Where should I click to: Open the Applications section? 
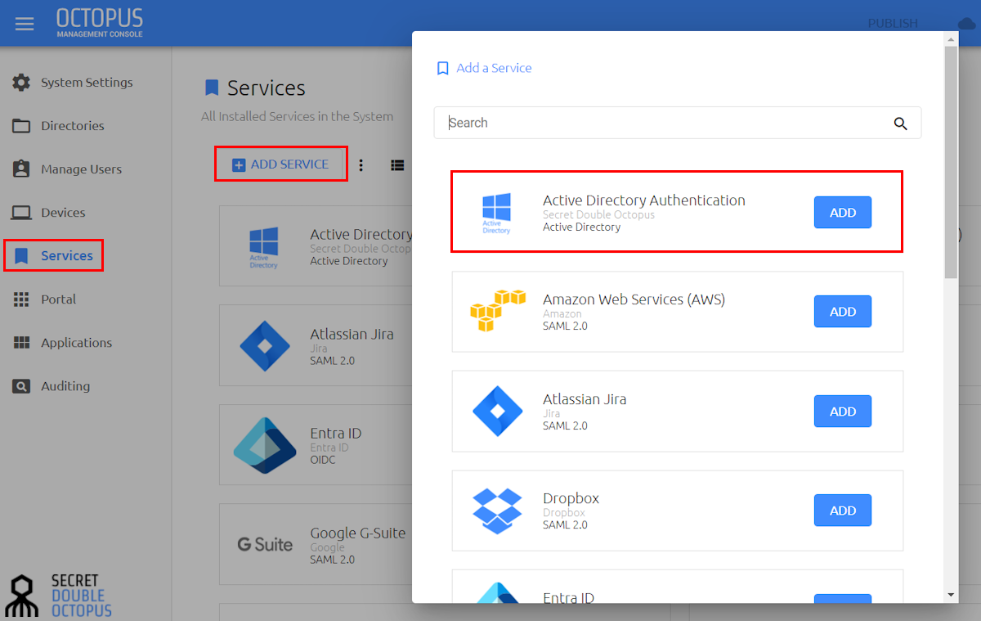(x=77, y=343)
